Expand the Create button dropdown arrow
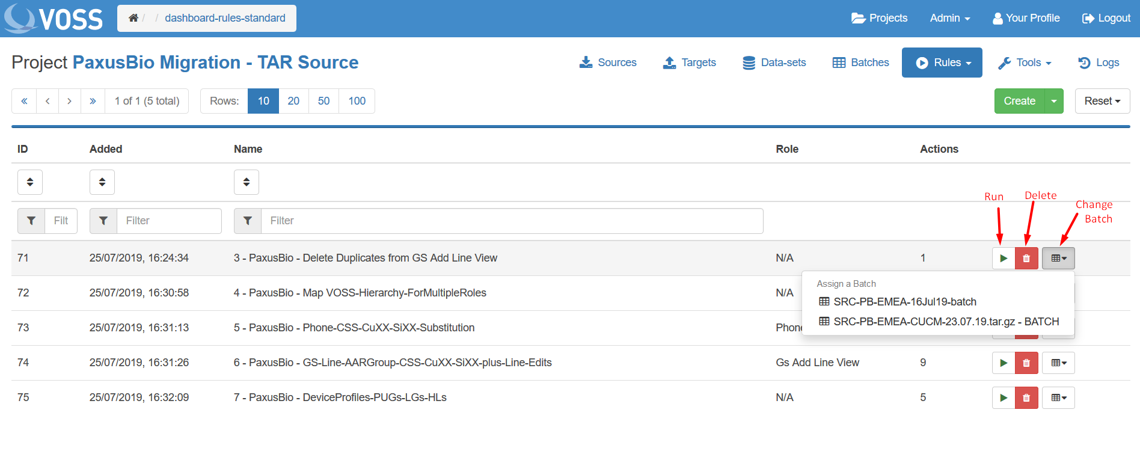The width and height of the screenshot is (1140, 463). [x=1054, y=101]
